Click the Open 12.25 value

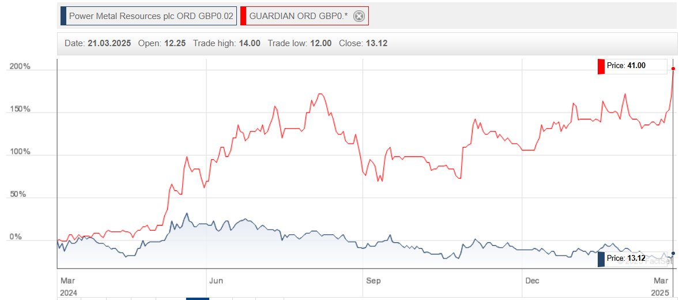click(x=175, y=43)
